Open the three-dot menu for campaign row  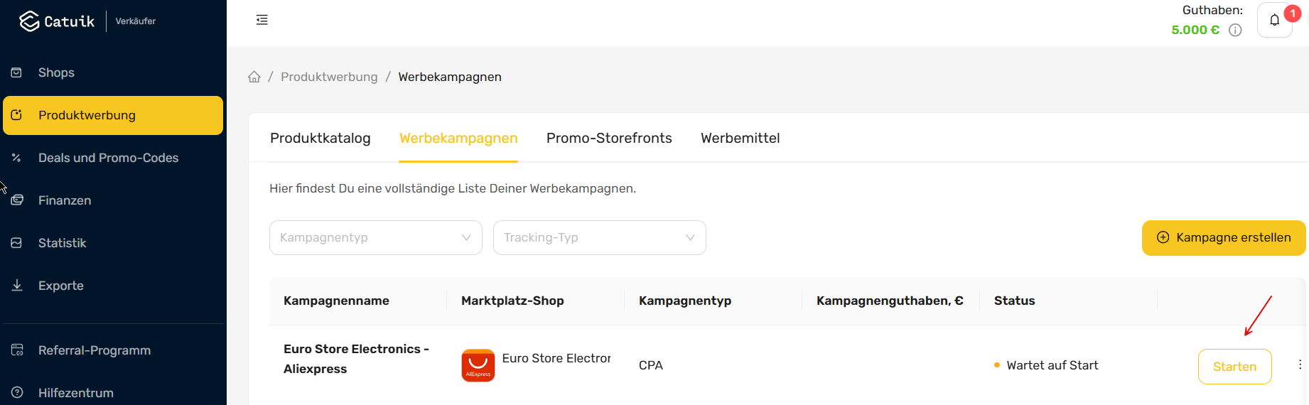[1300, 364]
